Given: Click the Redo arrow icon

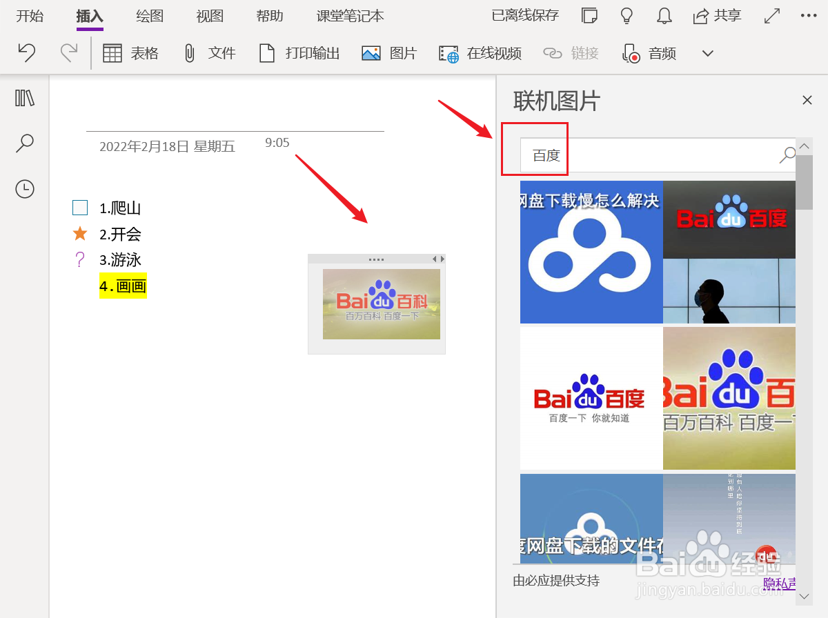Looking at the screenshot, I should click(68, 53).
